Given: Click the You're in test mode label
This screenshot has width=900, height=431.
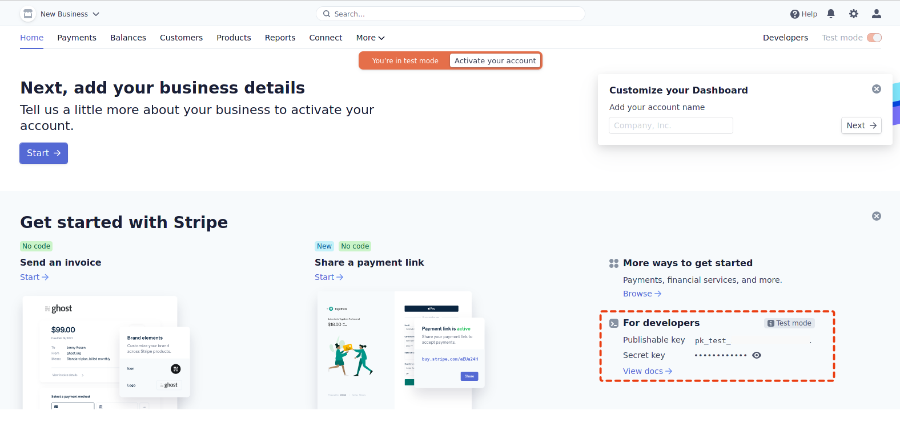Looking at the screenshot, I should [405, 61].
